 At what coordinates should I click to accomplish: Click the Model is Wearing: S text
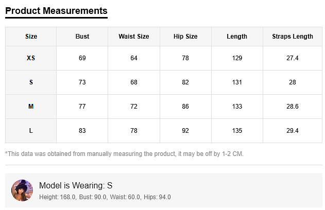coord(76,185)
